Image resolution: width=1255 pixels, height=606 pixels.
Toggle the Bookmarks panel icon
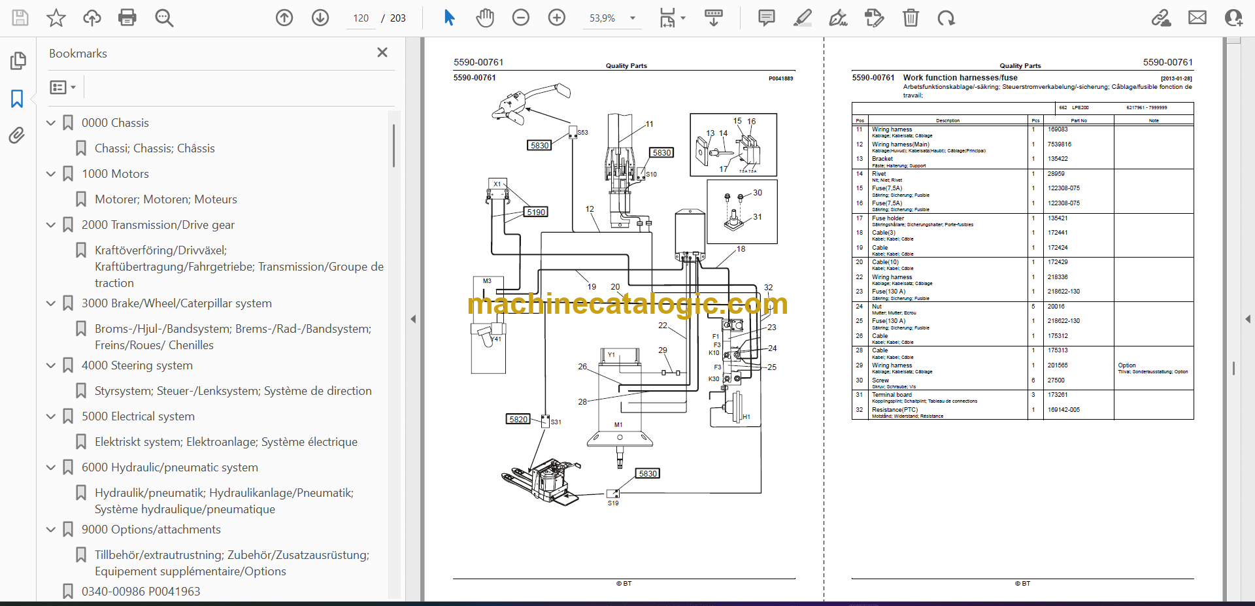pos(18,99)
